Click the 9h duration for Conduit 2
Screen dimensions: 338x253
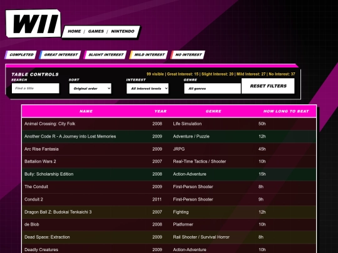click(x=261, y=199)
